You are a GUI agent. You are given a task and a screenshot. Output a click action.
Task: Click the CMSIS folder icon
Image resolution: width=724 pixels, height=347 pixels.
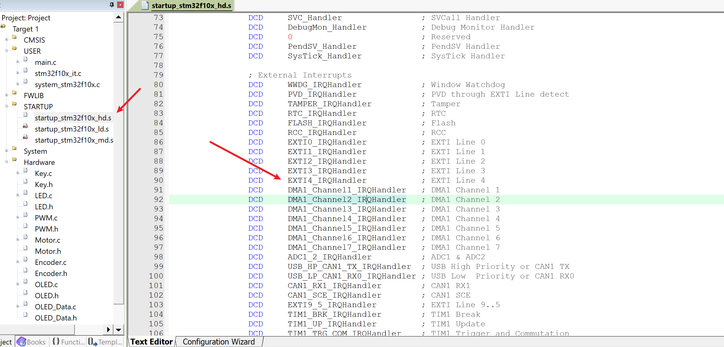pos(14,37)
